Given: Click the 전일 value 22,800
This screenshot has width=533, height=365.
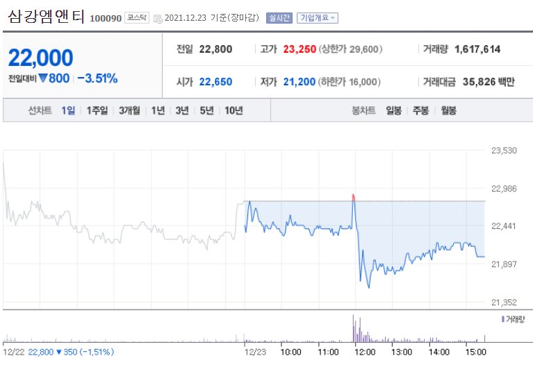Looking at the screenshot, I should pyautogui.click(x=215, y=49).
